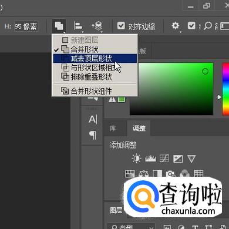Screen dimensions: 229x229
Task: Open the path arrangement stack icon
Action: pyautogui.click(x=97, y=26)
